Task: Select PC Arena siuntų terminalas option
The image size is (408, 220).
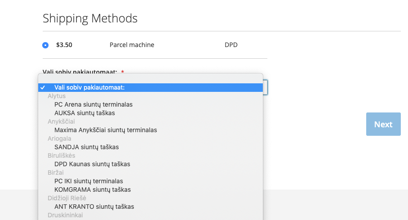Action: click(151, 104)
